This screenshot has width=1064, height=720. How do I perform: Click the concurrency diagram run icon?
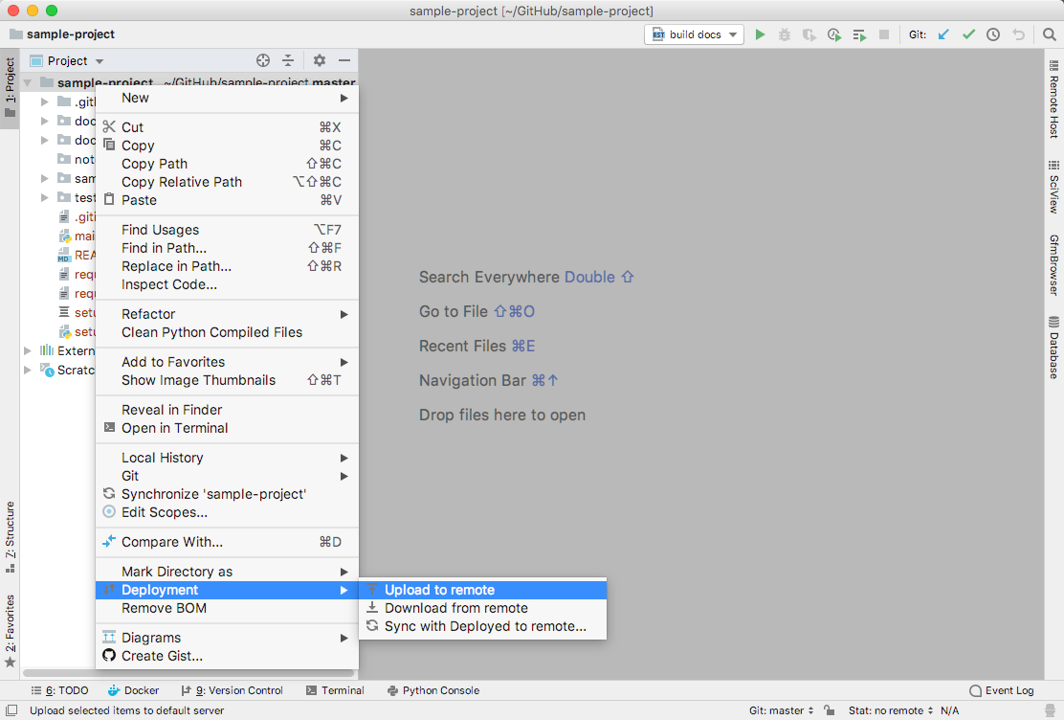859,34
